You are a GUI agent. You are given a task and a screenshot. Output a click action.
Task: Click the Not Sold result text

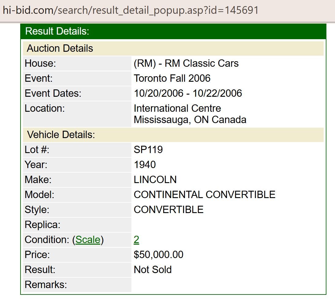153,270
